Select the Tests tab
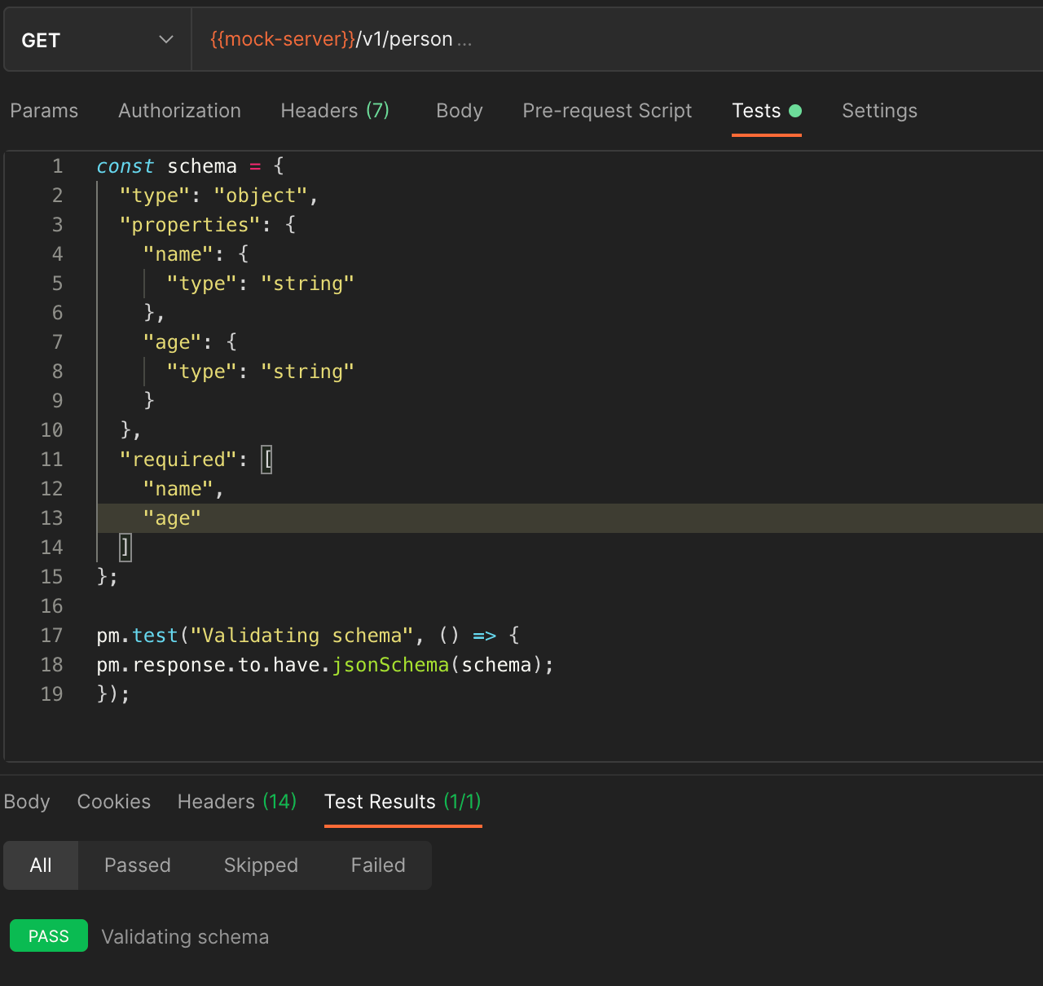The height and width of the screenshot is (986, 1043). pyautogui.click(x=755, y=111)
